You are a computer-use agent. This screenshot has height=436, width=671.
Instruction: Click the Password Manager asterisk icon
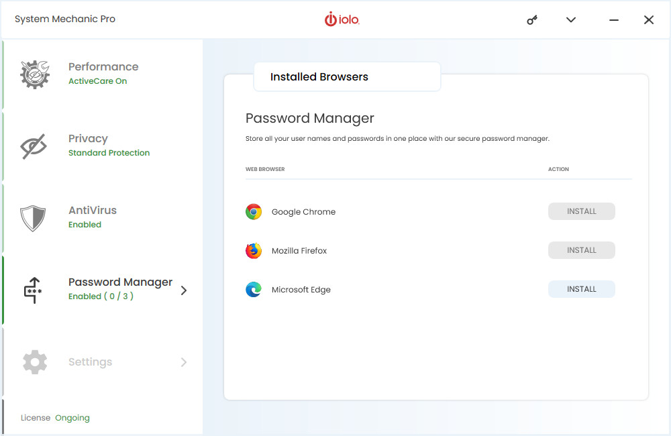[x=33, y=290]
